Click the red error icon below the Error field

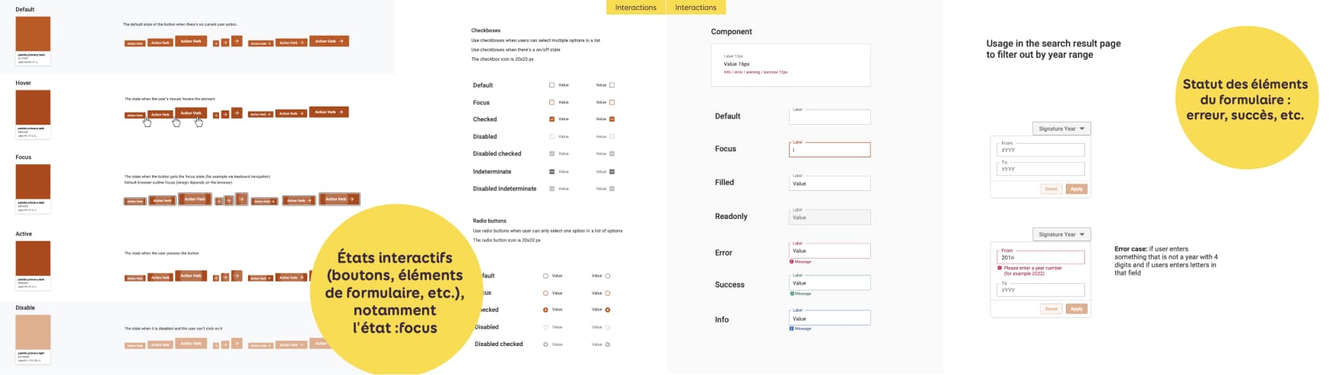pyautogui.click(x=792, y=262)
